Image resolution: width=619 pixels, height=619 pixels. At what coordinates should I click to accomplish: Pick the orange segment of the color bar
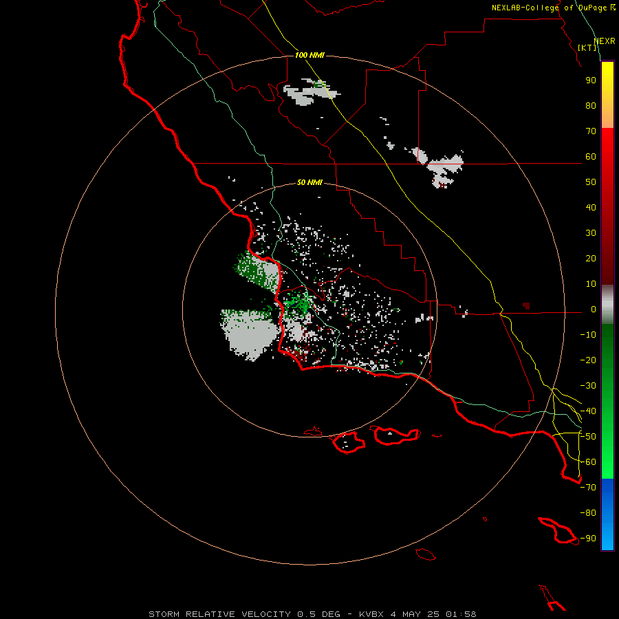point(607,114)
